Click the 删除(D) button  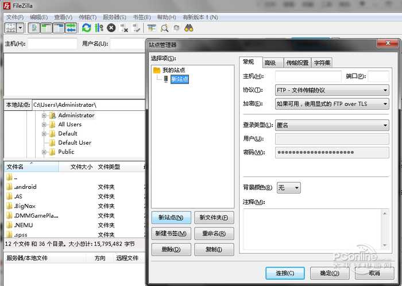tap(171, 249)
